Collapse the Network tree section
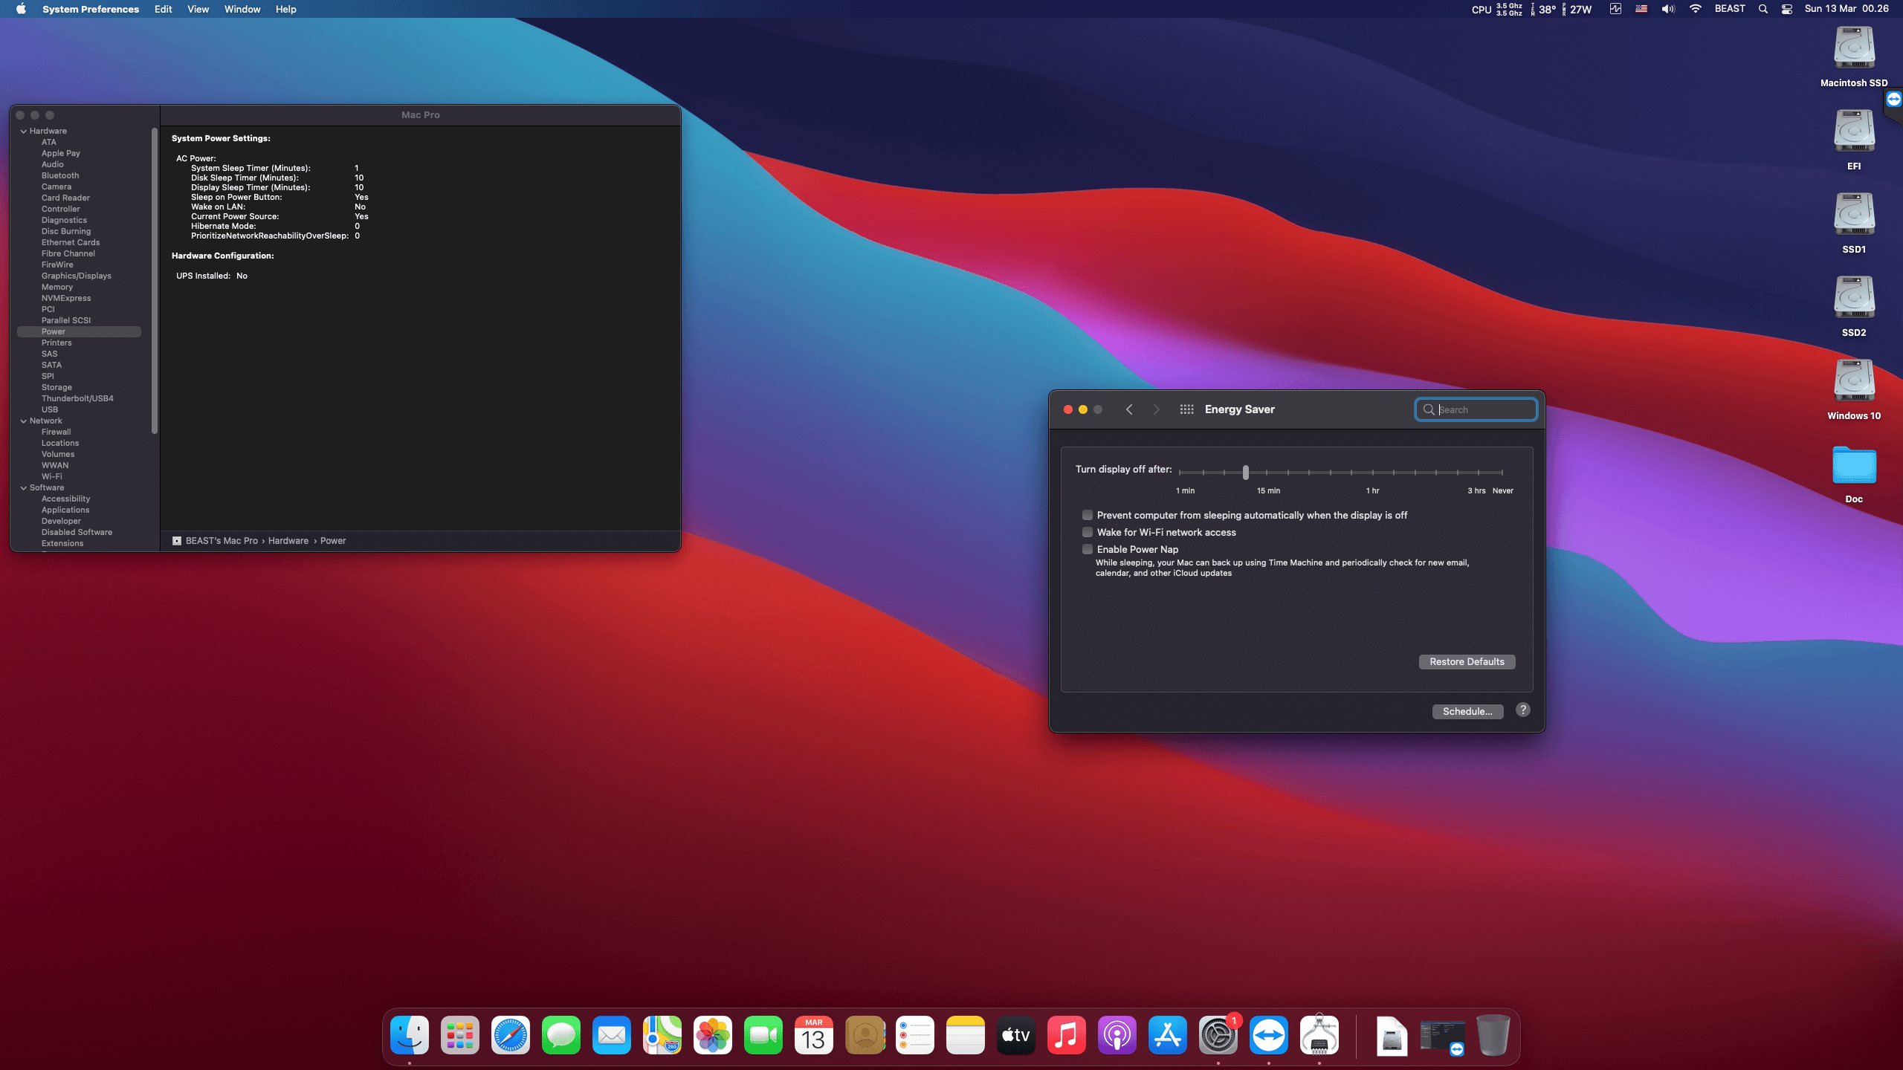The width and height of the screenshot is (1903, 1070). point(24,421)
